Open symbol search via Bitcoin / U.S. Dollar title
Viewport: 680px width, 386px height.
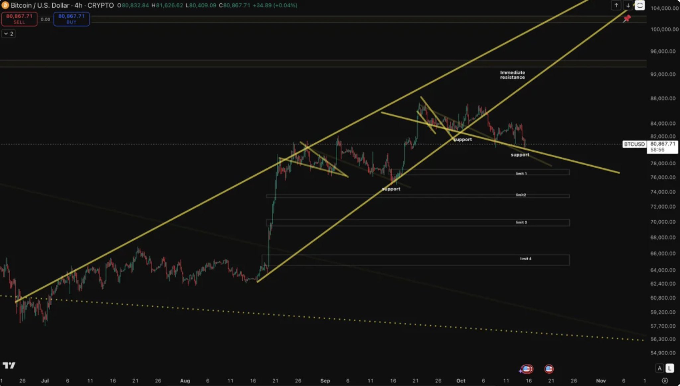pyautogui.click(x=40, y=5)
